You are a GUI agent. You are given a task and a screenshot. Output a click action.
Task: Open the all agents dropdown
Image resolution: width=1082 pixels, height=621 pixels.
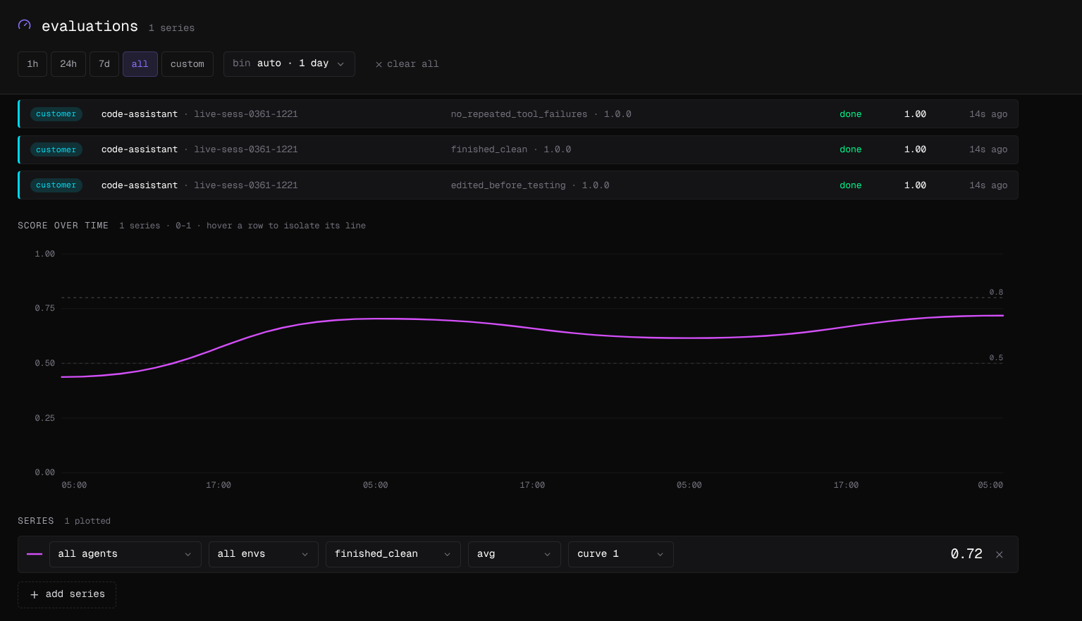click(125, 554)
